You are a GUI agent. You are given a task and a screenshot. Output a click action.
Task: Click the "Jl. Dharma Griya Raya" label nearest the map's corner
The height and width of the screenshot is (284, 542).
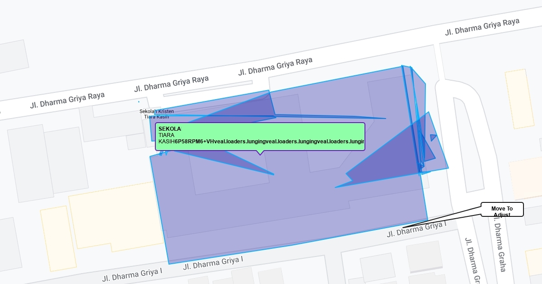482,26
